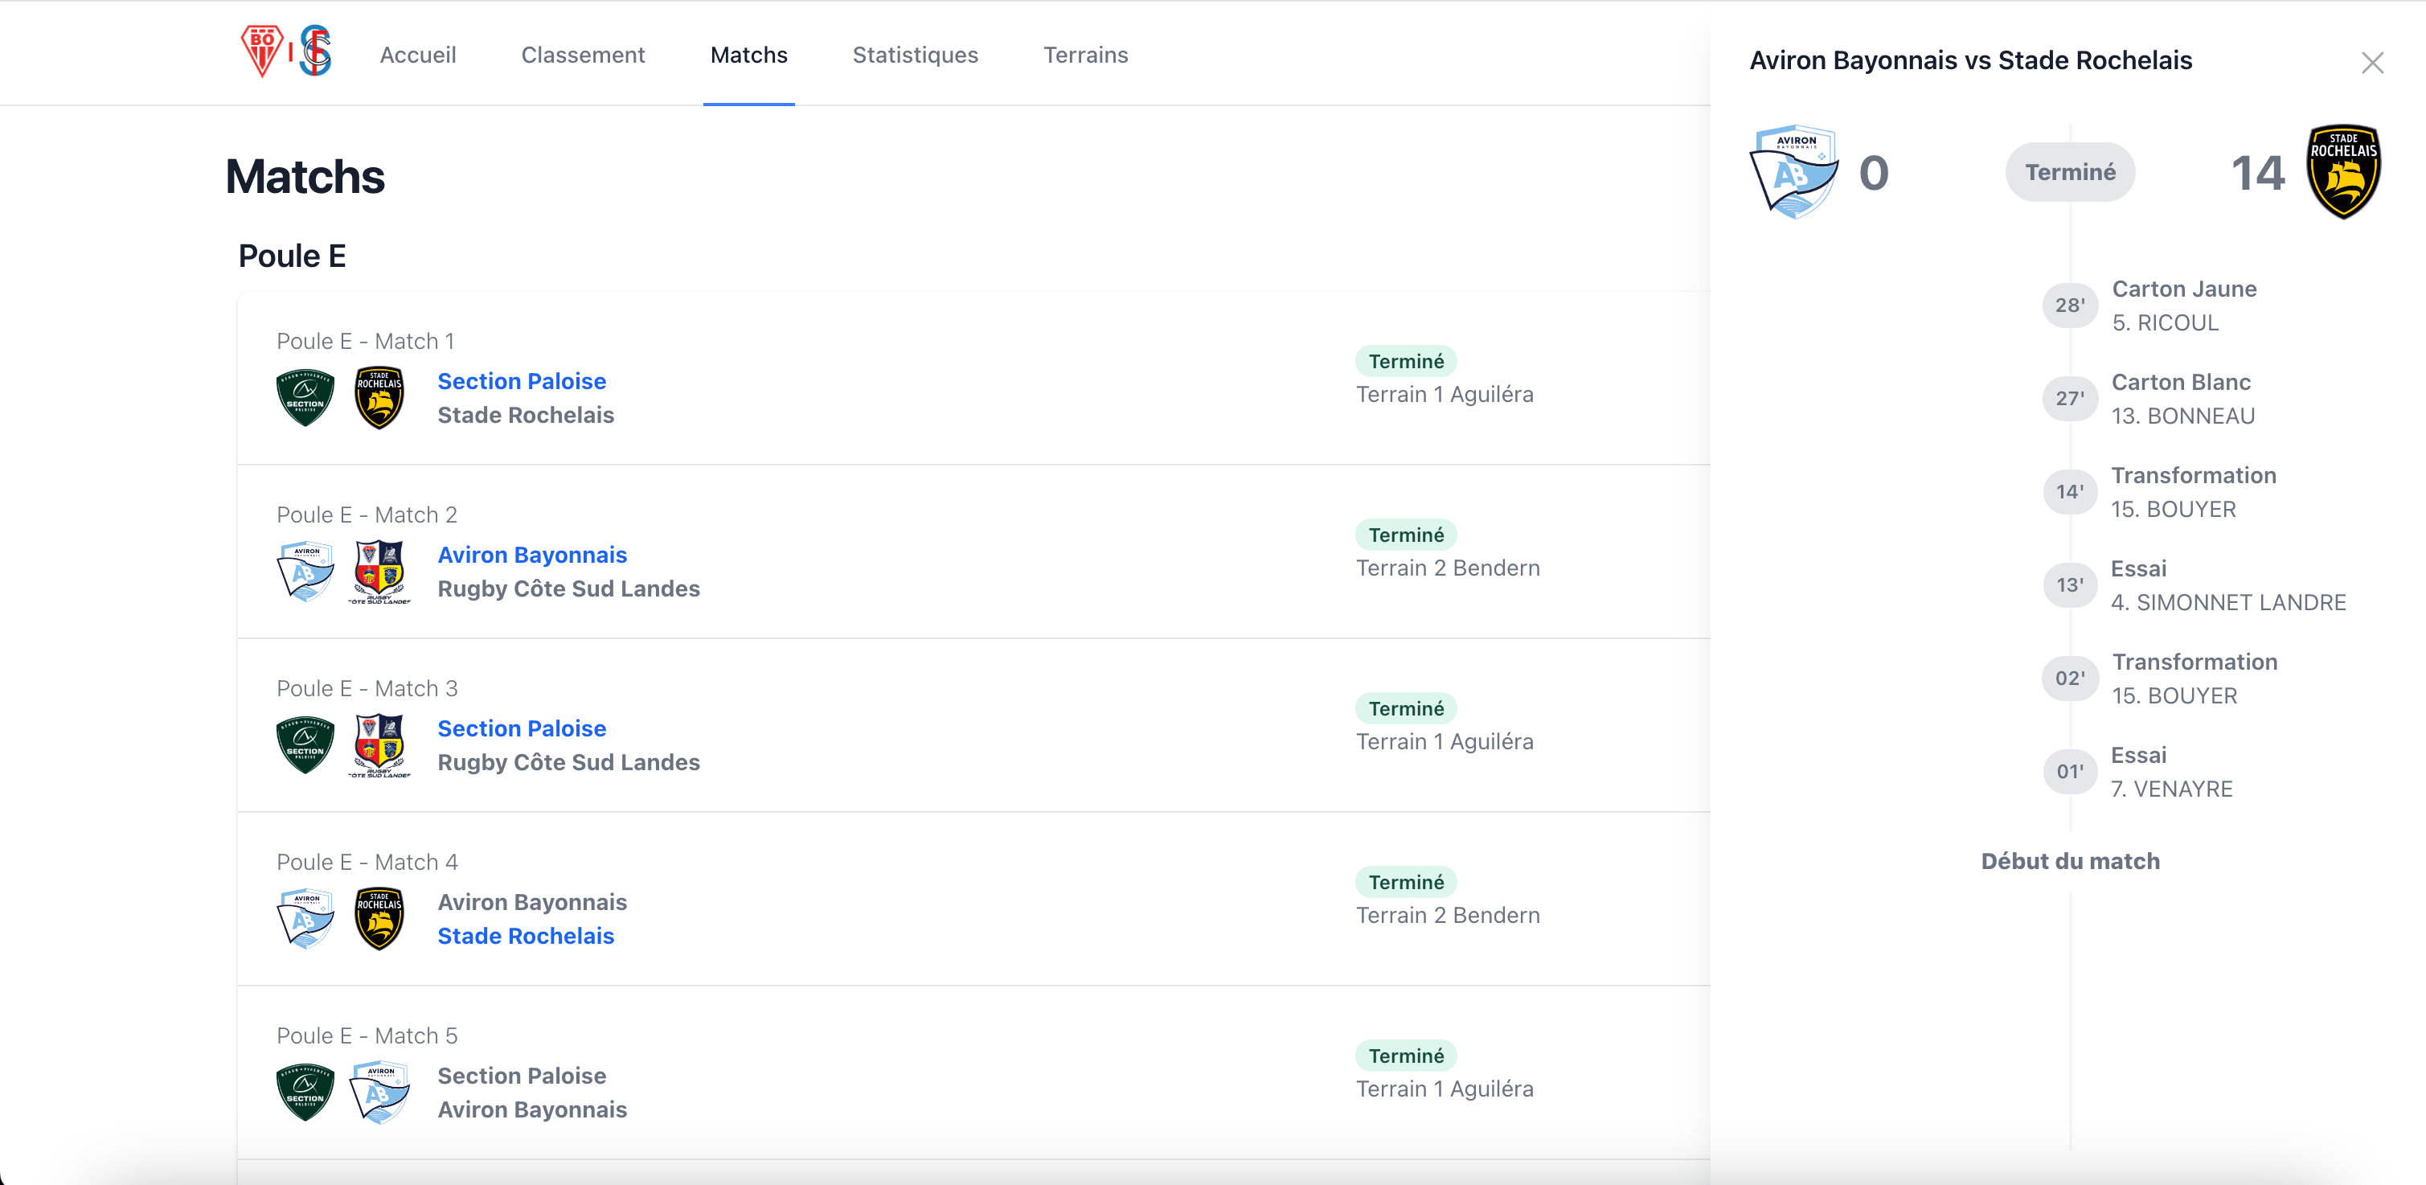Image resolution: width=2426 pixels, height=1185 pixels.
Task: Click the BO Biarritz Olympique logo
Action: [262, 51]
